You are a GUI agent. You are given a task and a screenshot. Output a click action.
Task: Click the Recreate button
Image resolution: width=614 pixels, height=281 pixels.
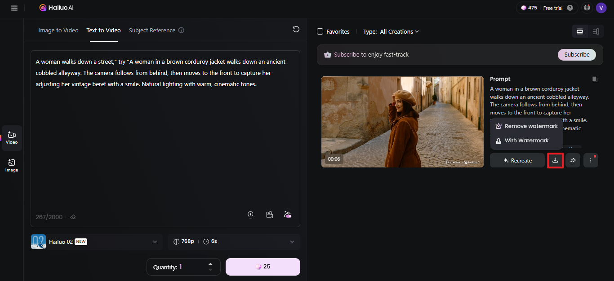(517, 160)
